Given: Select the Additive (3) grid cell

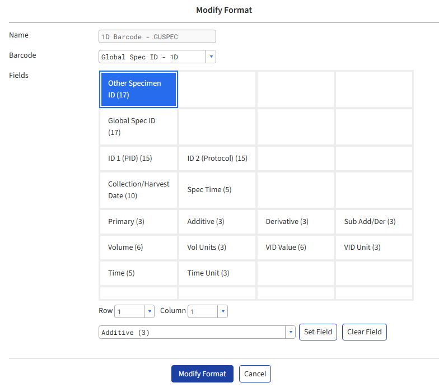Looking at the screenshot, I should click(217, 222).
